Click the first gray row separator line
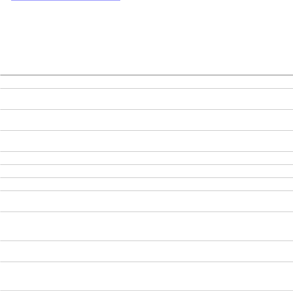This screenshot has width=293, height=291. click(x=146, y=88)
